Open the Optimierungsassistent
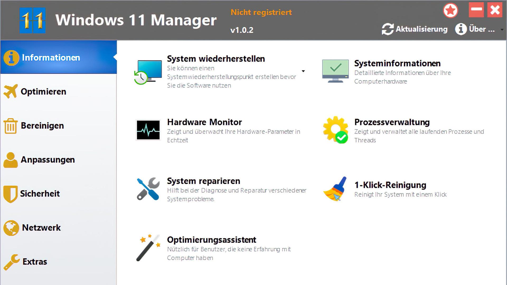The width and height of the screenshot is (507, 285). tap(212, 240)
